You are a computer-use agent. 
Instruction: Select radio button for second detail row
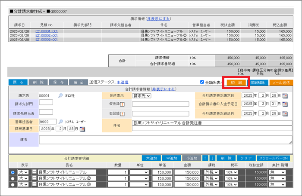tap(13, 178)
